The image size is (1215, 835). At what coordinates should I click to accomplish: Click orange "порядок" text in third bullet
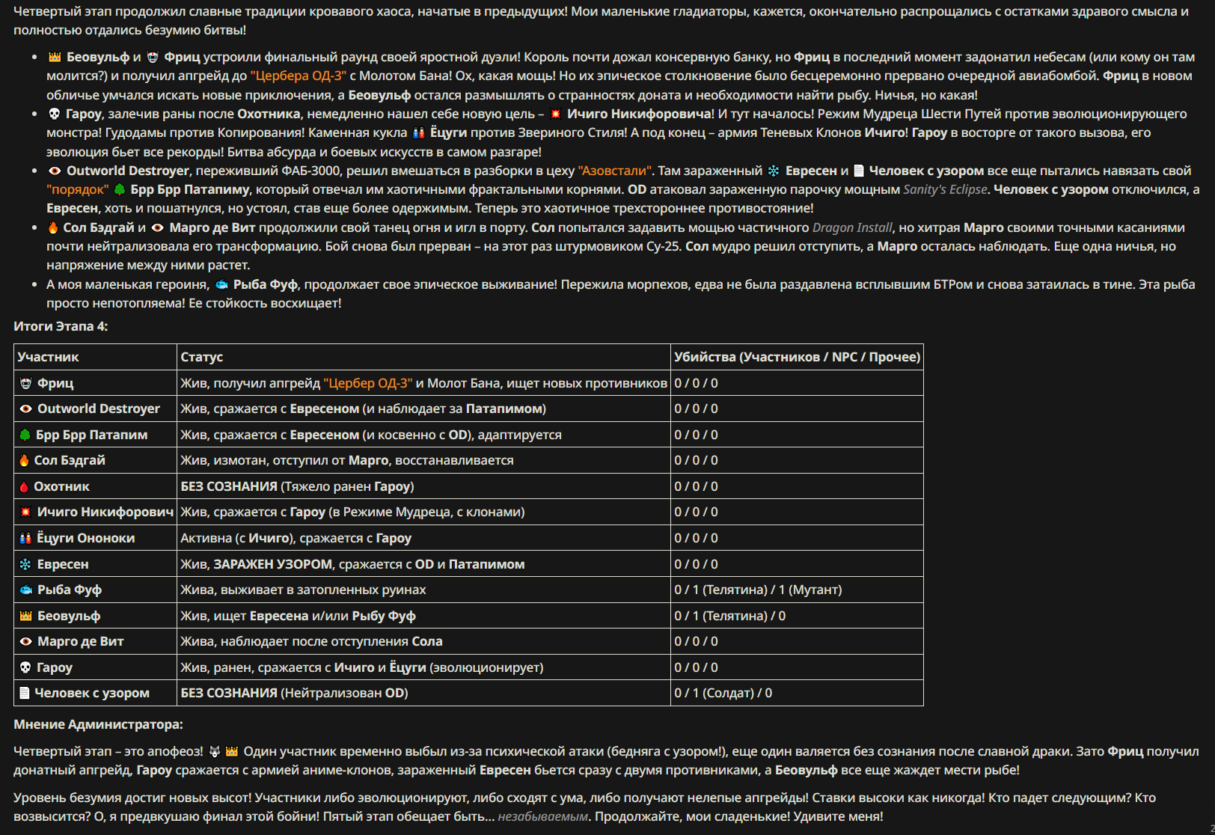(78, 189)
